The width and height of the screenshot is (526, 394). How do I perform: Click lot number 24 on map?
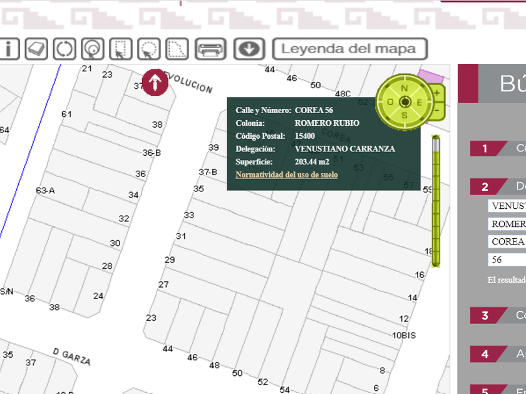(x=98, y=296)
